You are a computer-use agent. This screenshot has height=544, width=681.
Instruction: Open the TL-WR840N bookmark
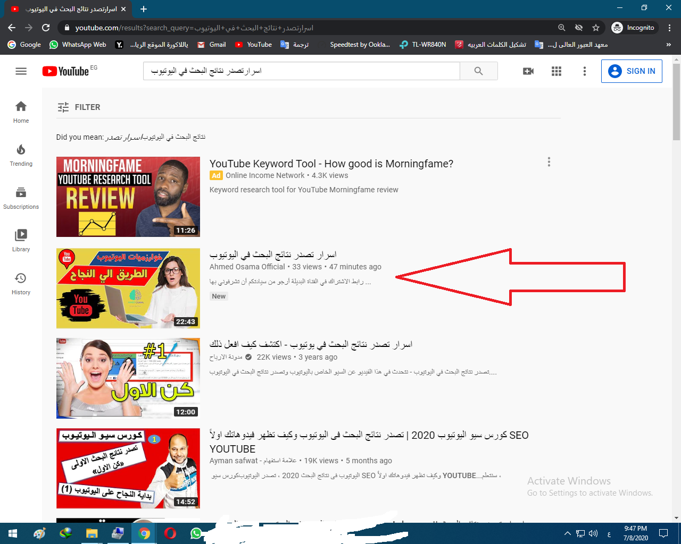tap(423, 45)
